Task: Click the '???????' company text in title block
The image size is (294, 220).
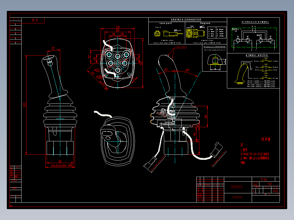Action: point(237,197)
